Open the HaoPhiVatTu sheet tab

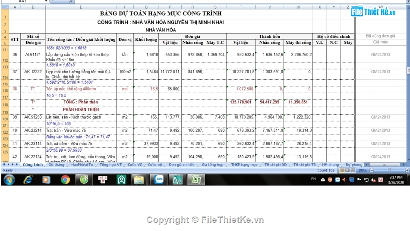(82, 165)
